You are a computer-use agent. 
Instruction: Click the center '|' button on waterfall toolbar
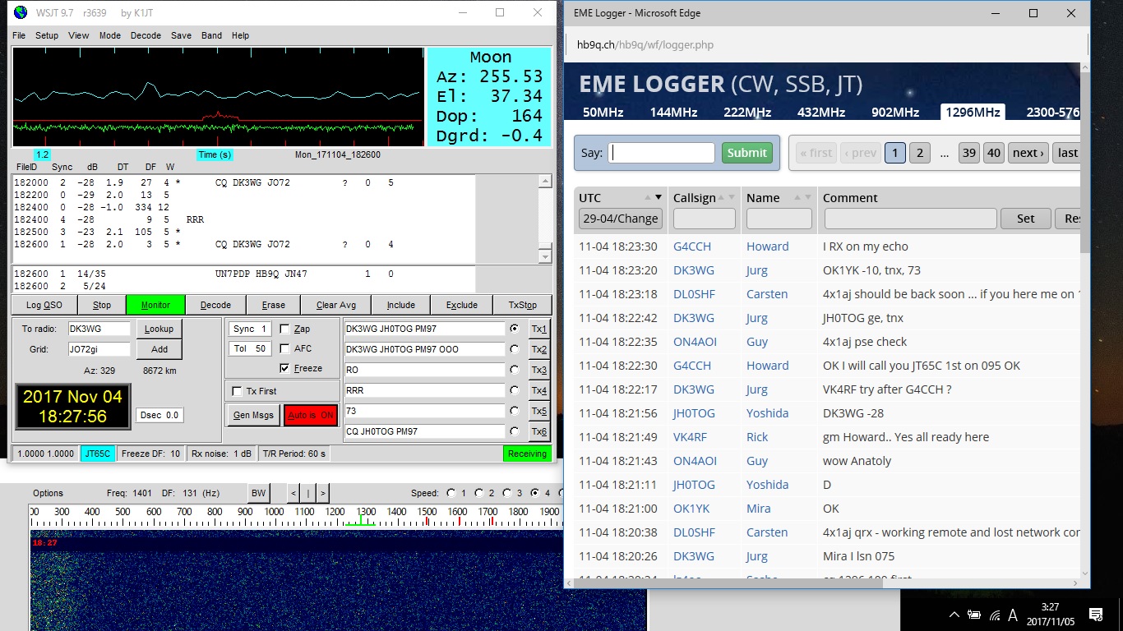[308, 493]
